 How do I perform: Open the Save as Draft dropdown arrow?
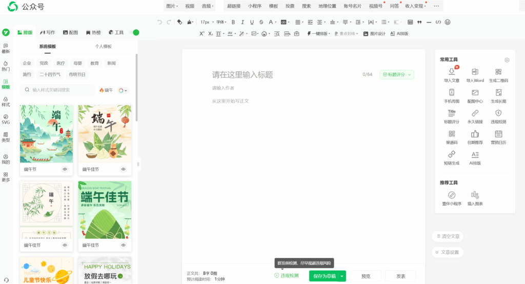tap(342, 276)
